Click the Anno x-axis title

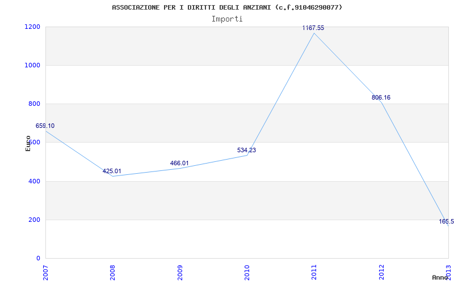pyautogui.click(x=440, y=277)
